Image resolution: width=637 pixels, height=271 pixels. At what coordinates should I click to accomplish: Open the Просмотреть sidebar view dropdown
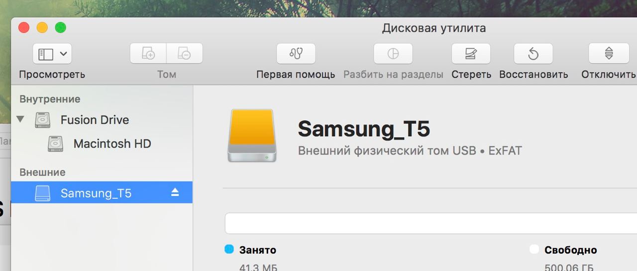(52, 54)
